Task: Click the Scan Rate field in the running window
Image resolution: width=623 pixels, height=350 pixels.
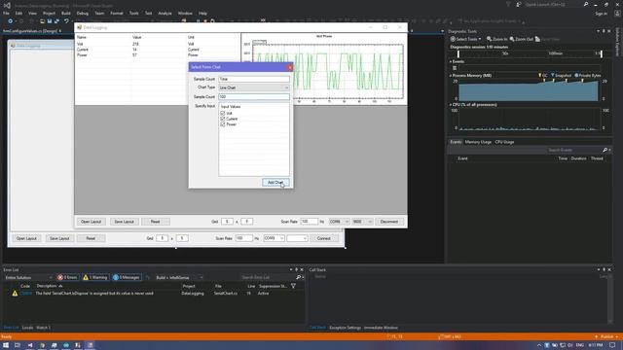Action: point(309,222)
